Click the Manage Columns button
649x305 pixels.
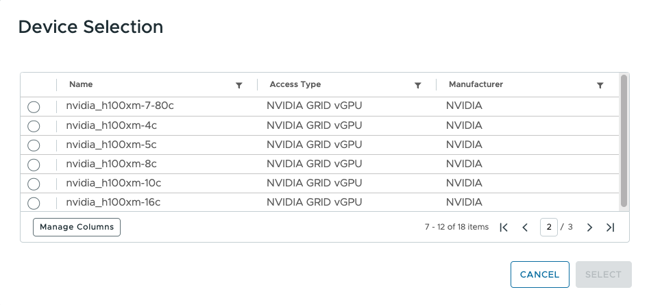(x=77, y=227)
